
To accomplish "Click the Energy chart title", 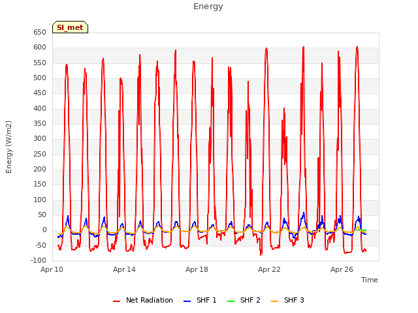I will [208, 7].
